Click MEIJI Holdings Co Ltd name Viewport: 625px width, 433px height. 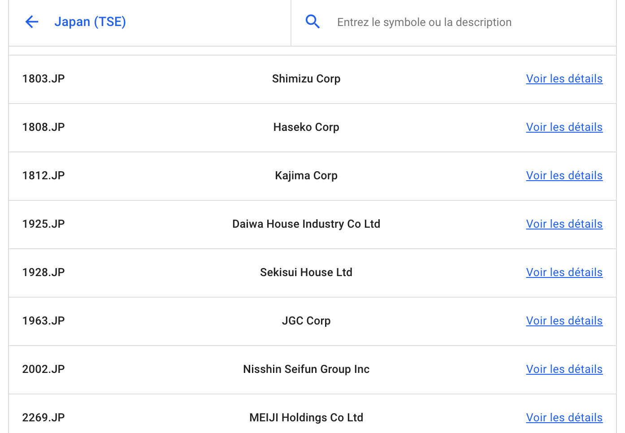coord(306,418)
